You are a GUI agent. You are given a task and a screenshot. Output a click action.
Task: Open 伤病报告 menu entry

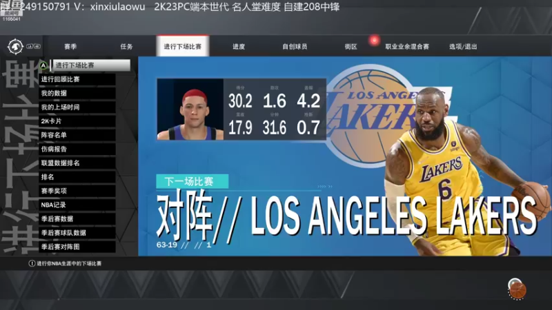[x=77, y=149]
